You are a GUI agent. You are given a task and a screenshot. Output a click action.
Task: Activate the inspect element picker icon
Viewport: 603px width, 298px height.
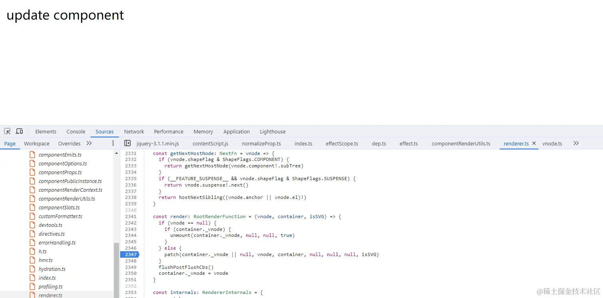(7, 131)
